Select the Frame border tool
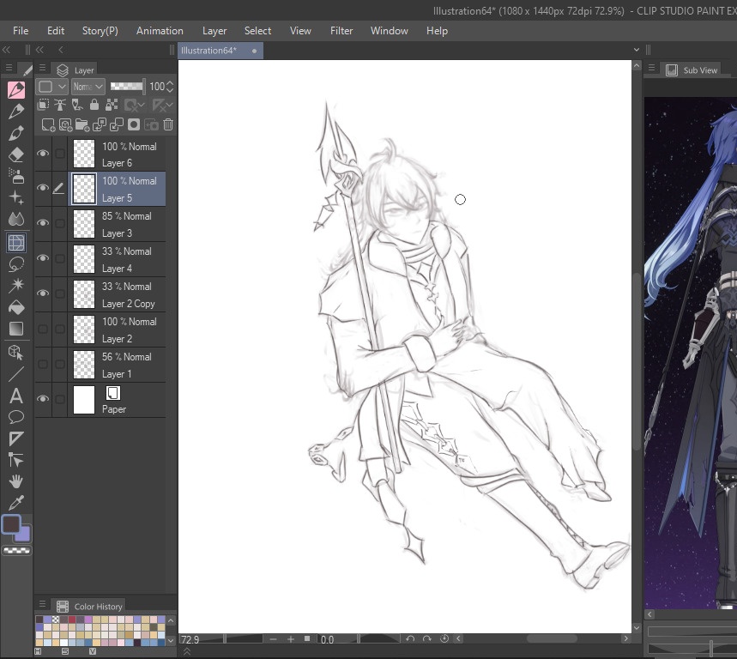The width and height of the screenshot is (737, 659). pos(16,438)
